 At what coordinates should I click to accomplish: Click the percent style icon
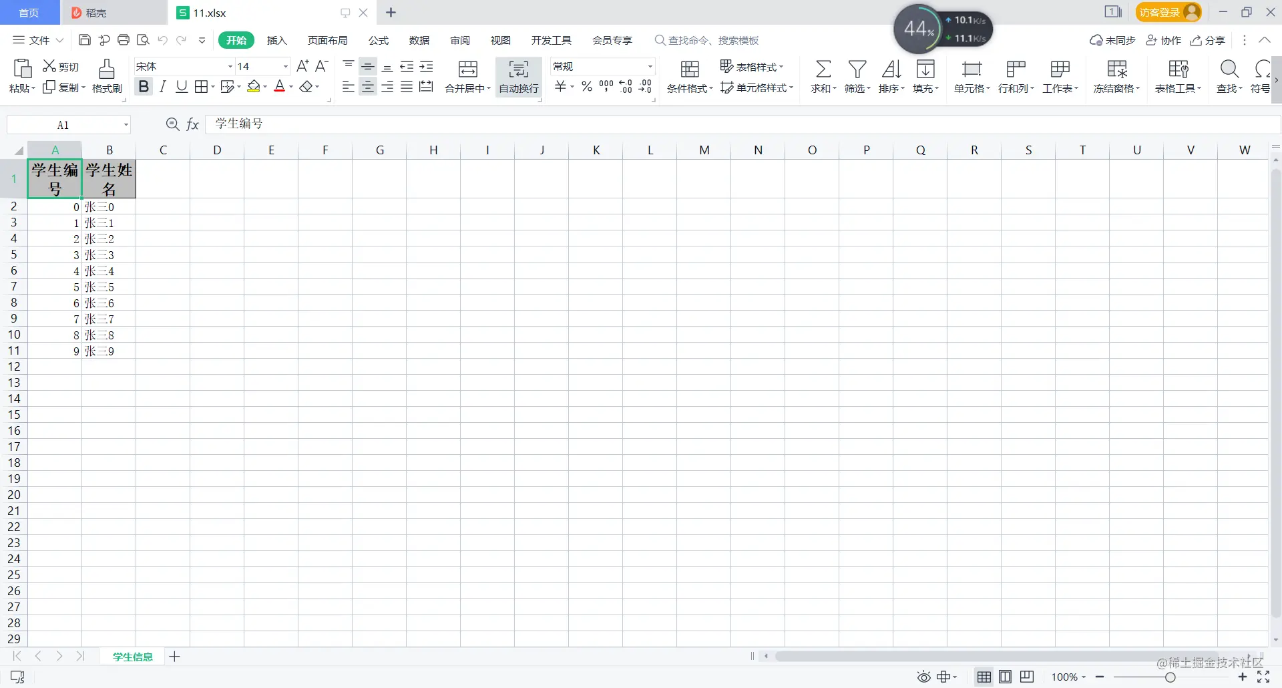point(587,87)
